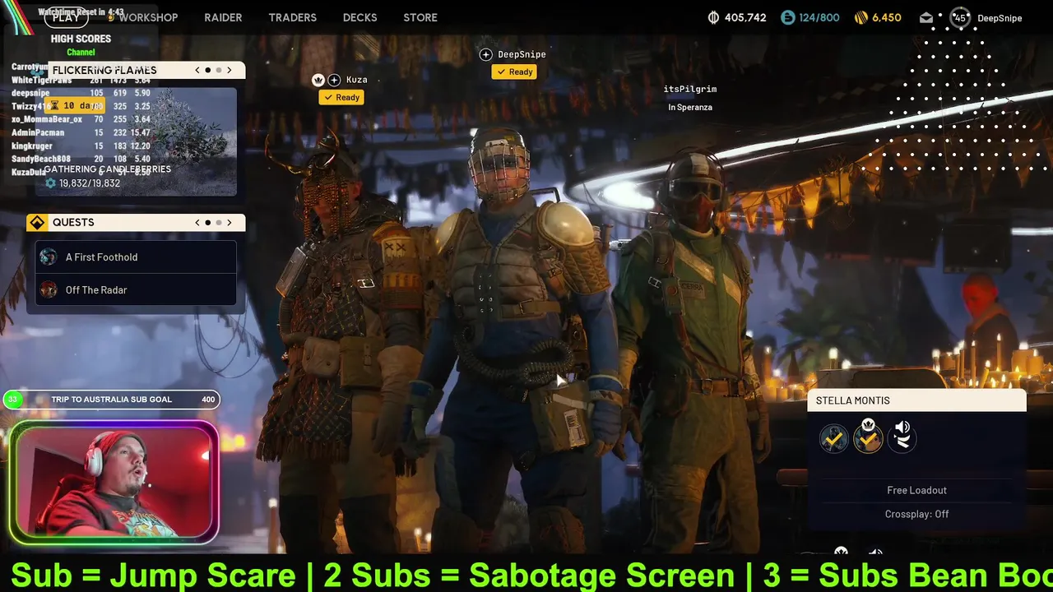
Task: Click the gear icon beside 19,832/19,832
Action: pyautogui.click(x=50, y=183)
